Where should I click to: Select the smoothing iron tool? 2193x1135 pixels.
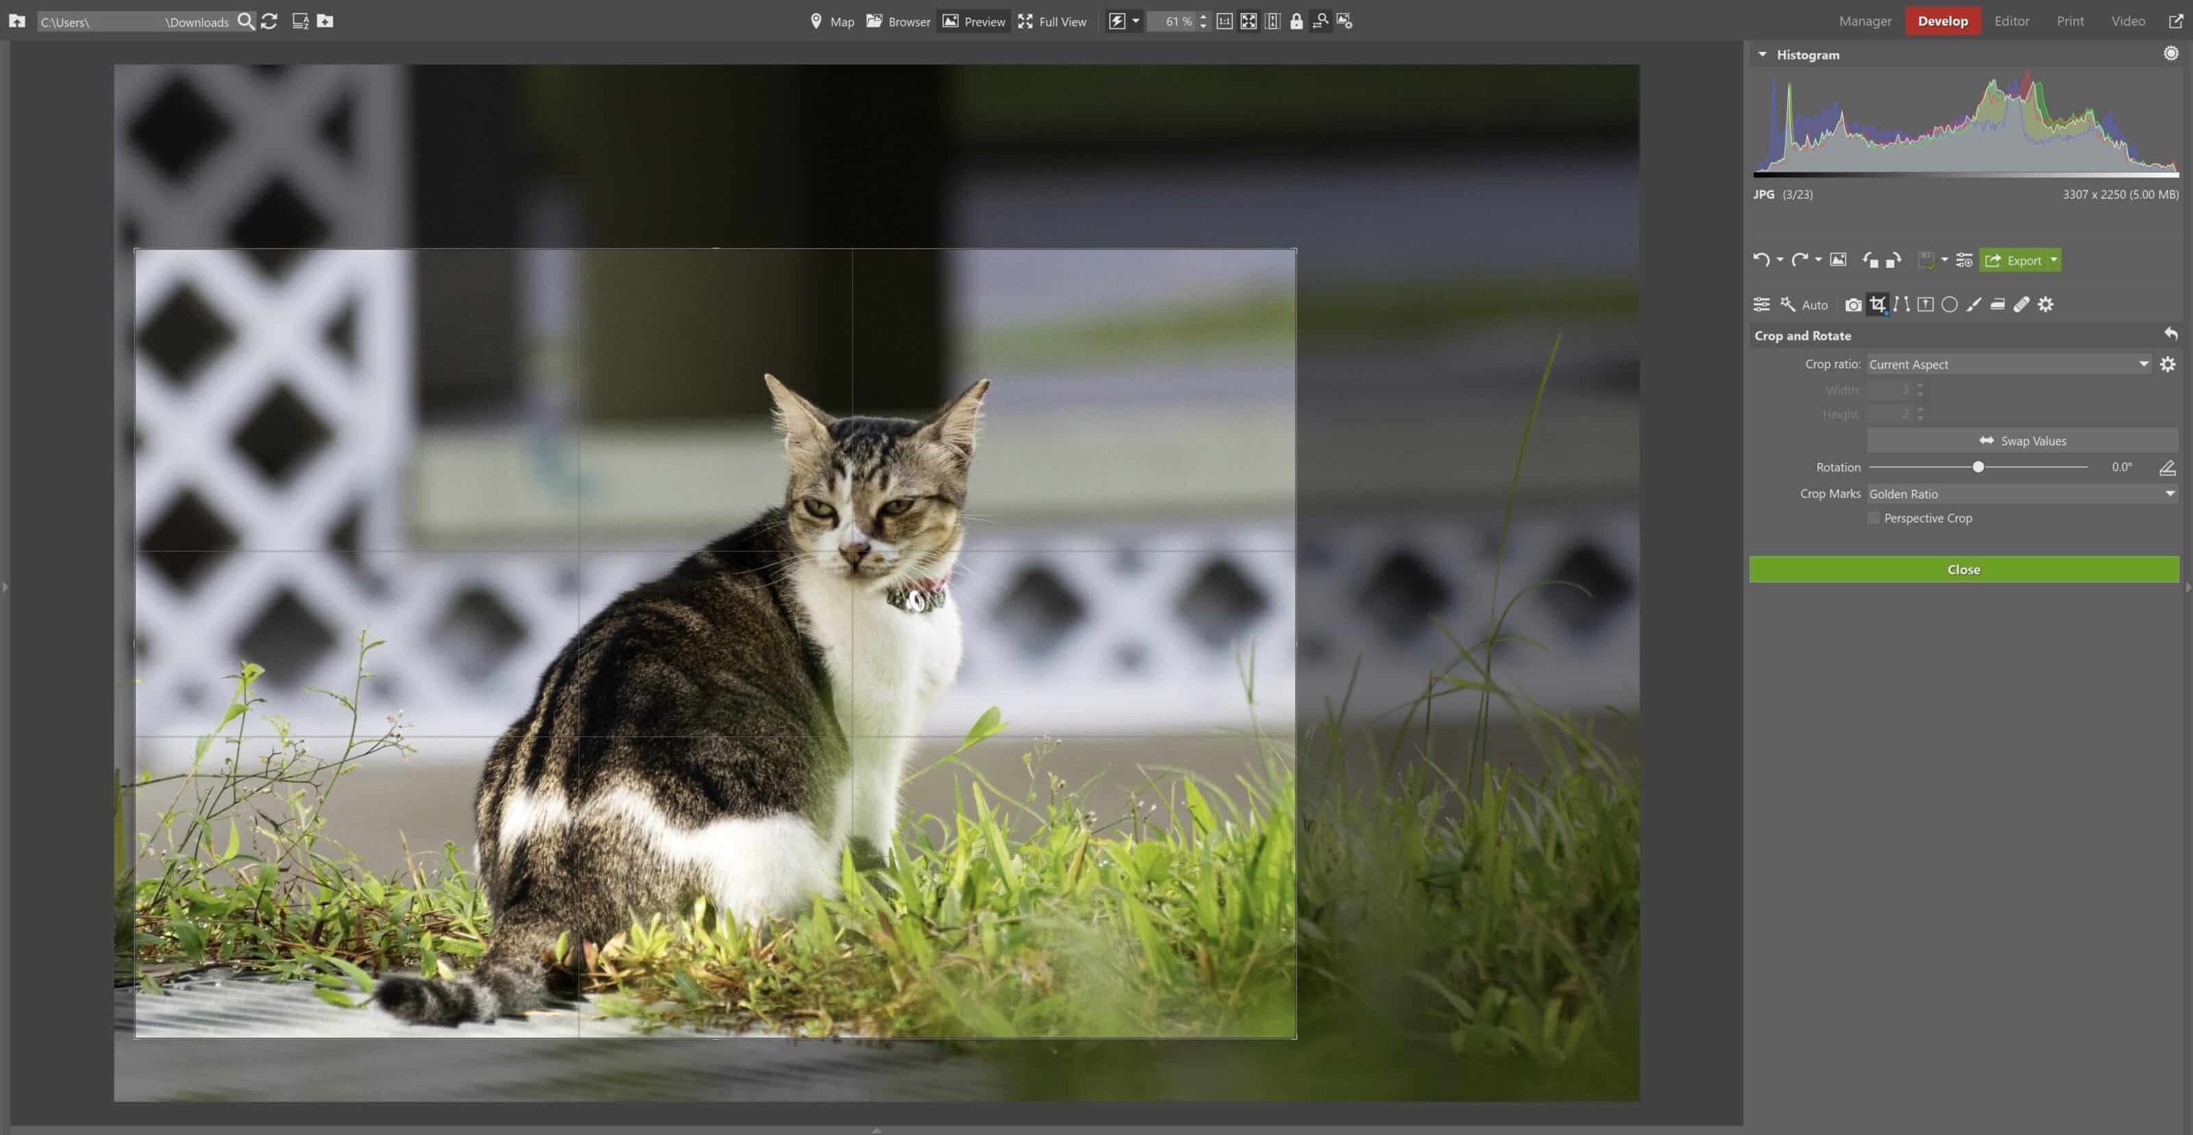pos(1997,305)
